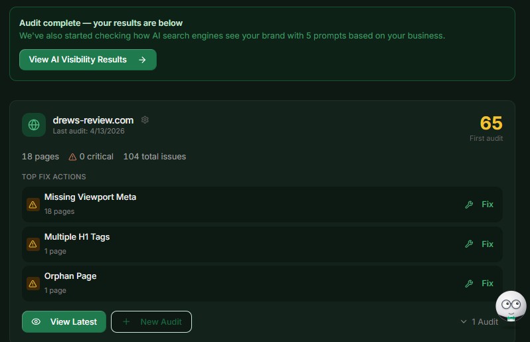
Task: Expand the 1 Audit history chevron
Action: [x=464, y=322]
